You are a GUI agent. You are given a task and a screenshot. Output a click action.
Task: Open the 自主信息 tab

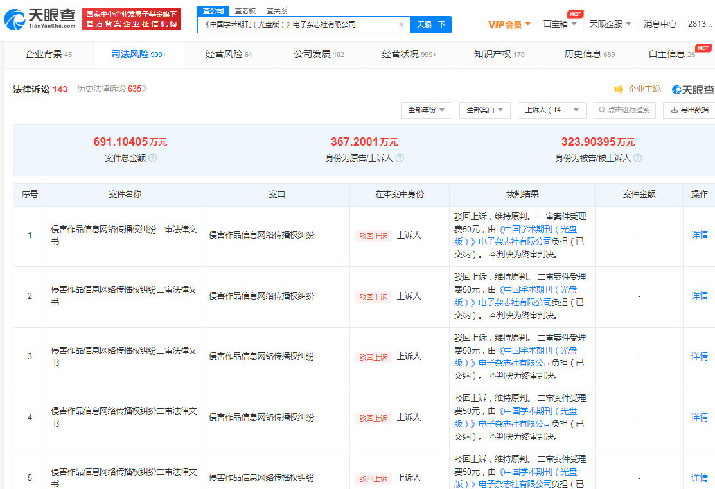[672, 54]
